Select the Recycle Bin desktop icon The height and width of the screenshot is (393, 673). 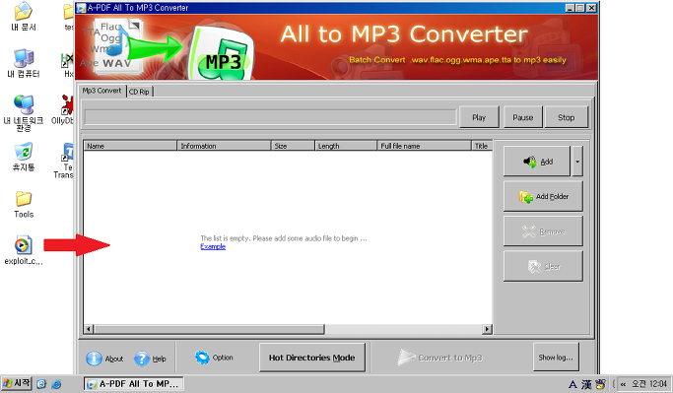coord(24,157)
